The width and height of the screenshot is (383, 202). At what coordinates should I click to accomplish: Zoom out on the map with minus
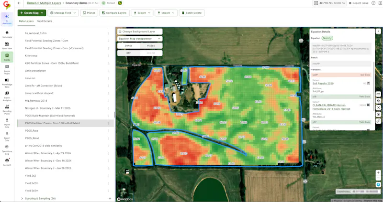(x=378, y=178)
